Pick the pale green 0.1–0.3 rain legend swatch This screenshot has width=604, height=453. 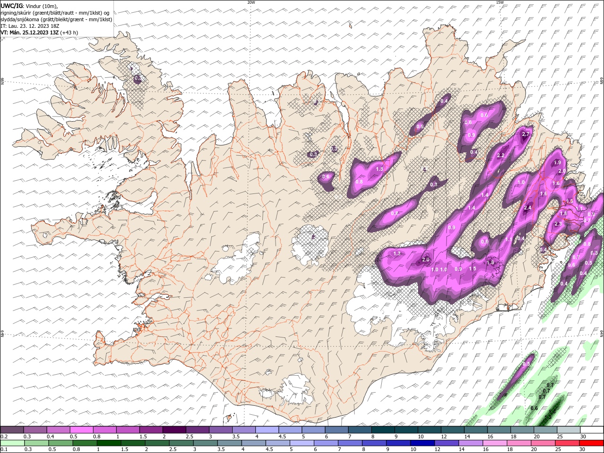click(12, 443)
